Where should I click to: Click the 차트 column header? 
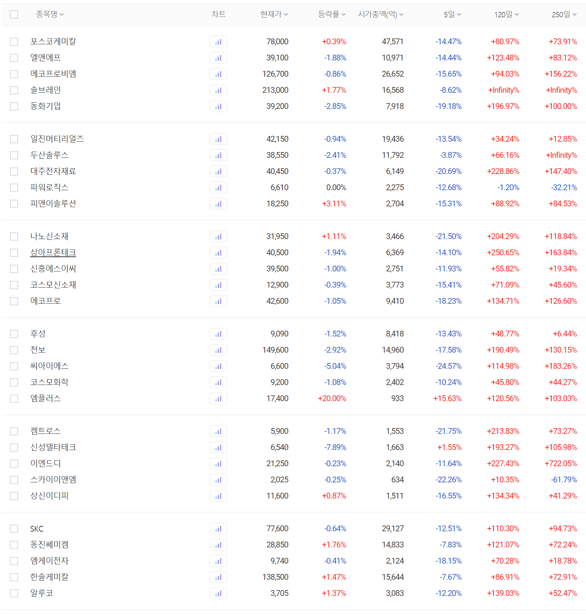pos(219,14)
